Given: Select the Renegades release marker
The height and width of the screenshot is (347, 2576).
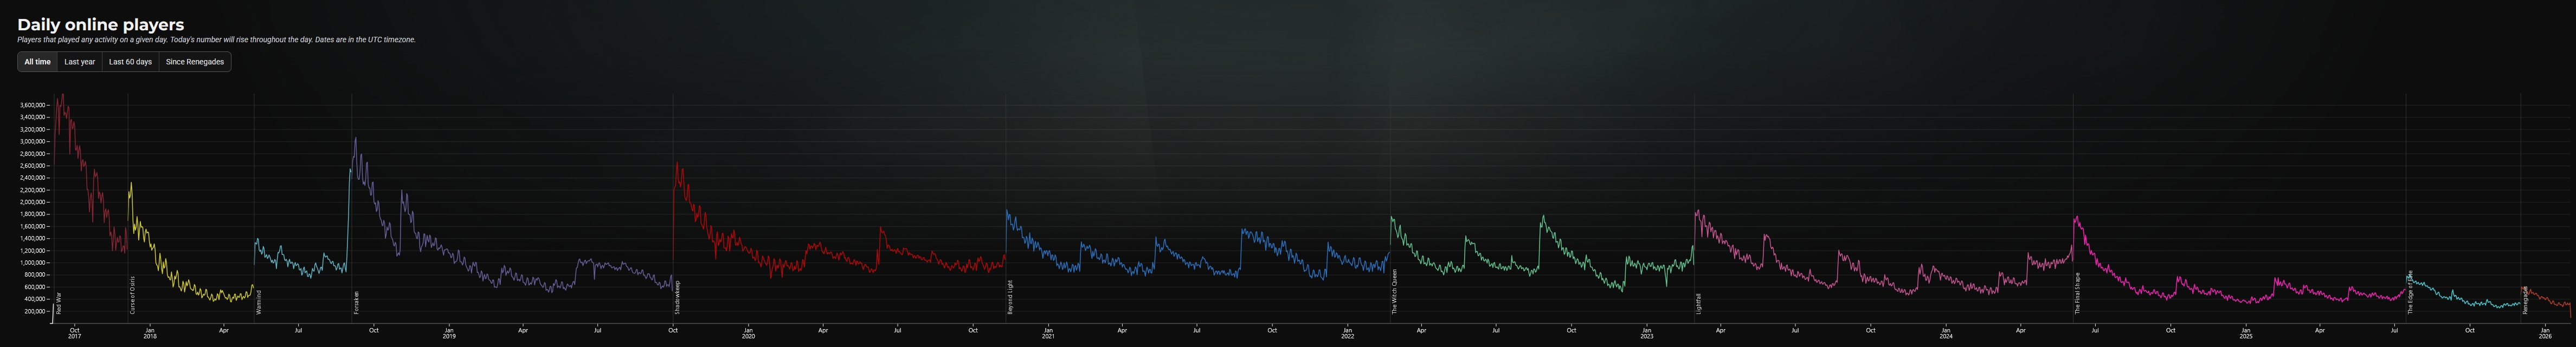Looking at the screenshot, I should click(2525, 299).
